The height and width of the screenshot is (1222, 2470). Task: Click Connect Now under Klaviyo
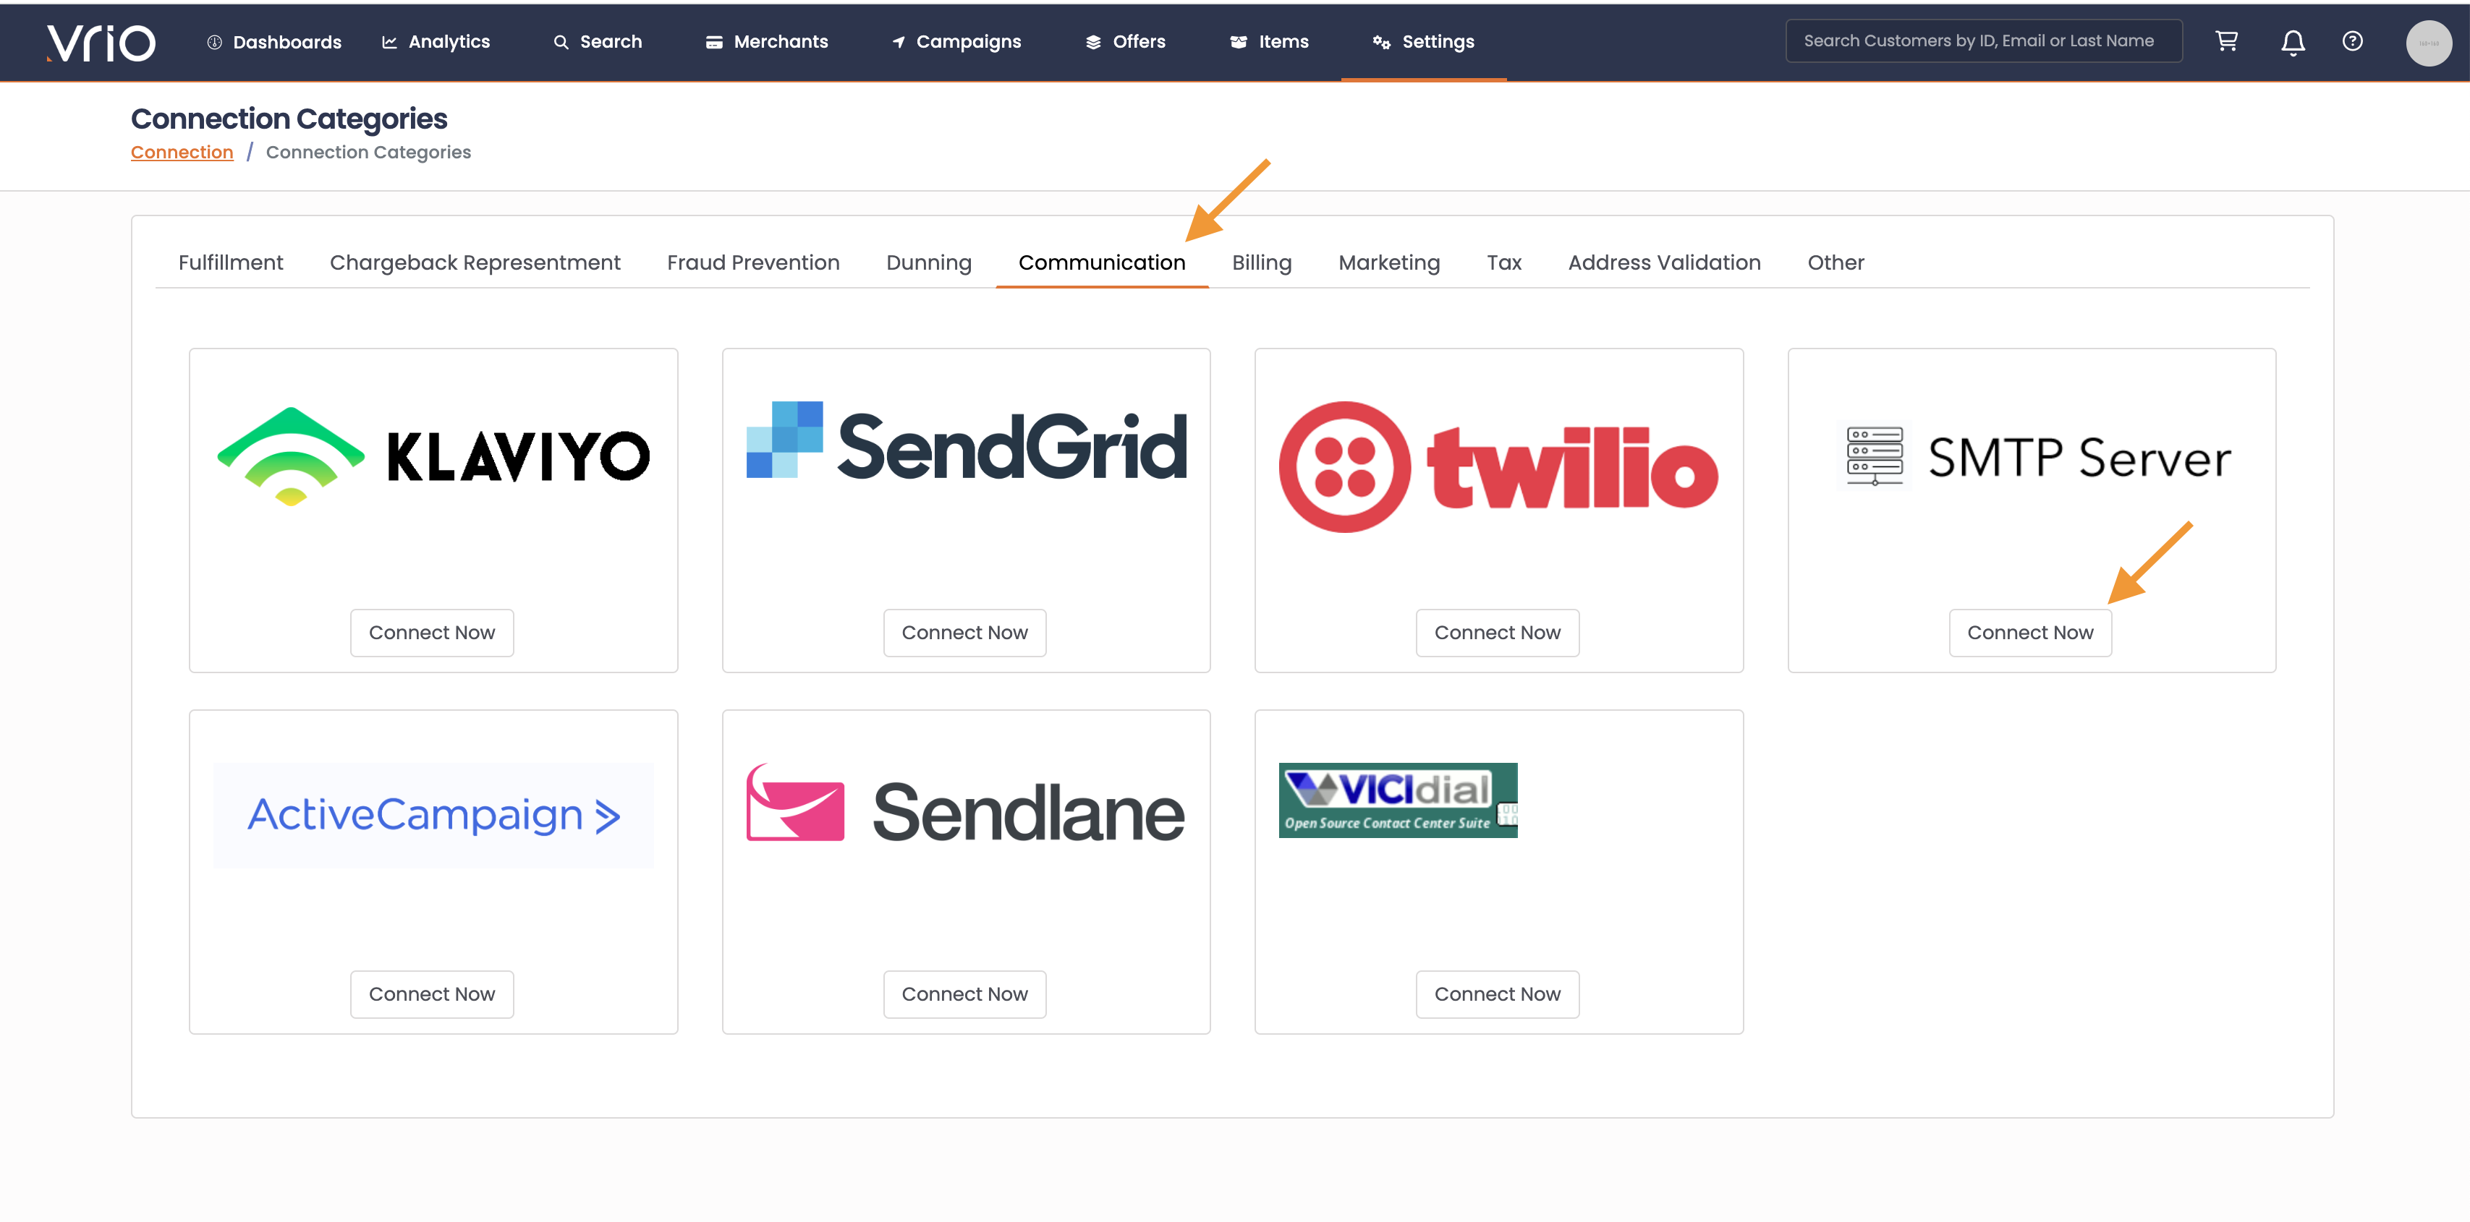[x=431, y=633]
